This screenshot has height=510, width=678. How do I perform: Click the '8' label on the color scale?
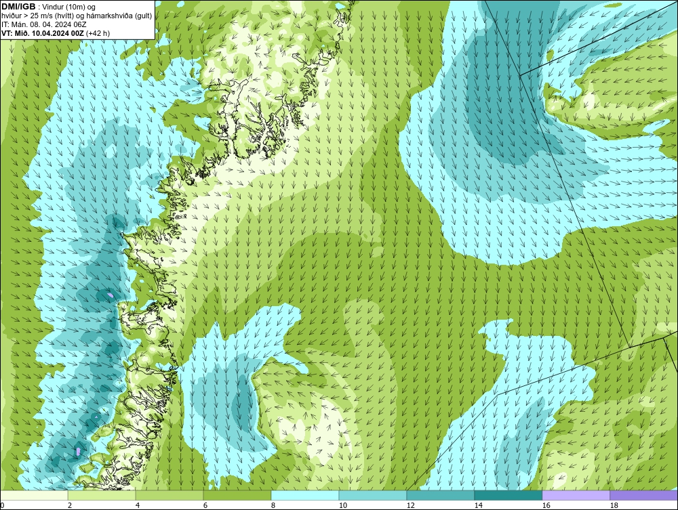coord(273,505)
